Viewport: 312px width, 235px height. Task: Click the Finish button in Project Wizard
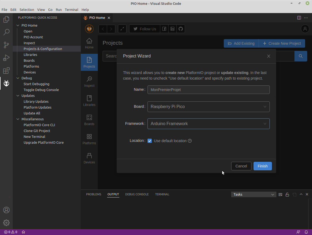click(263, 166)
